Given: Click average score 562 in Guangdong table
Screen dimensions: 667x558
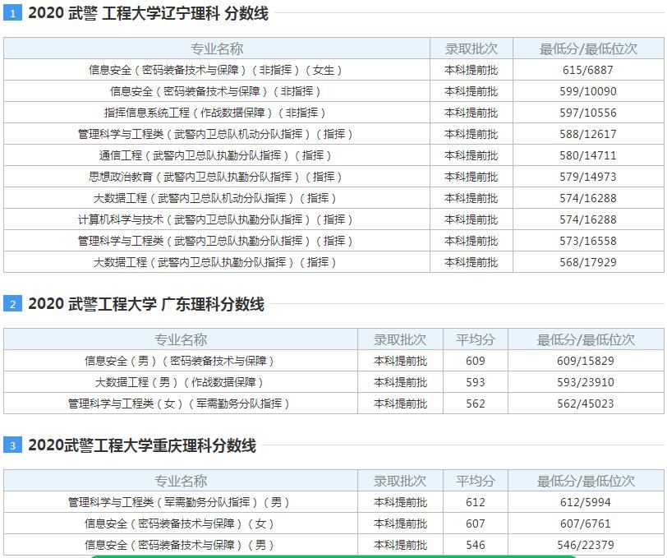Looking at the screenshot, I should tap(476, 404).
